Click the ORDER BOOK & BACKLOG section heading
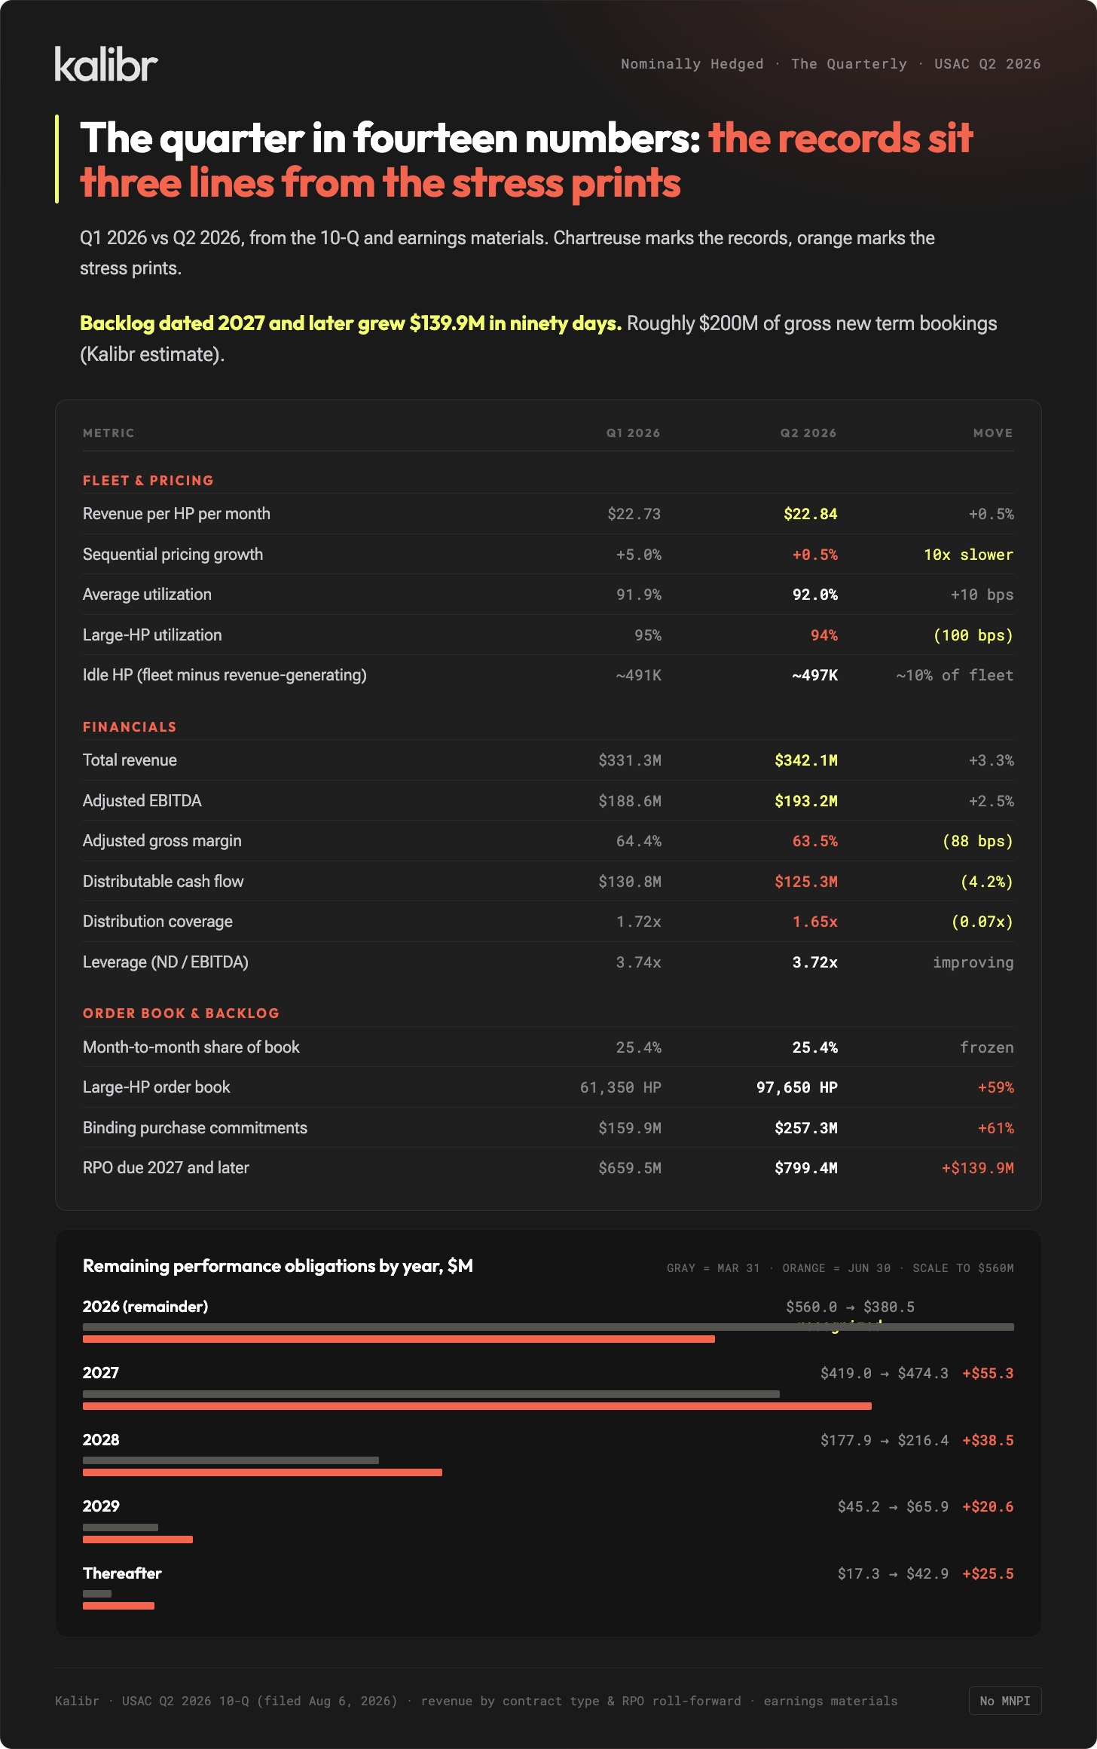 tap(181, 1014)
